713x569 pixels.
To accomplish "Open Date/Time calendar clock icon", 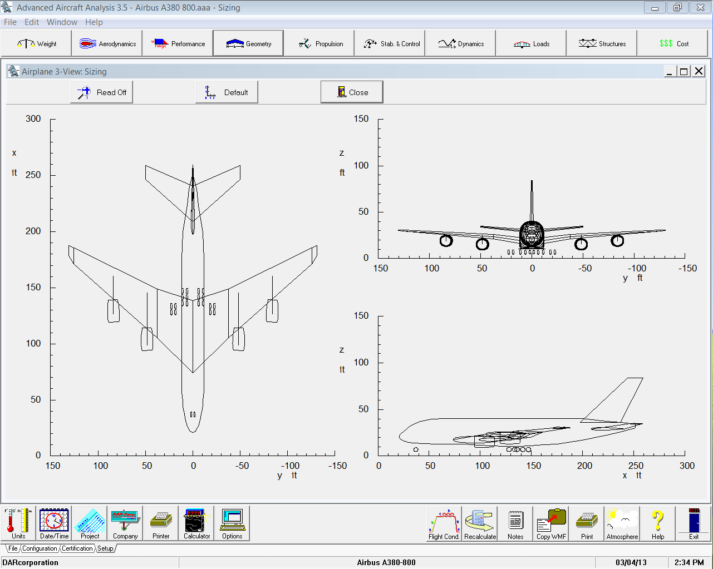I will click(54, 523).
